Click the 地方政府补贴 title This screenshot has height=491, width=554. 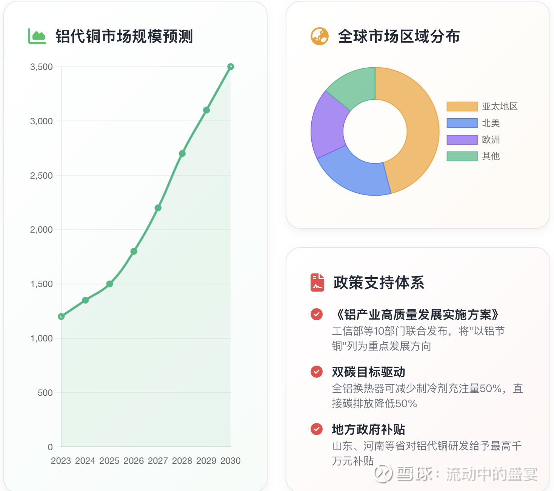[369, 429]
